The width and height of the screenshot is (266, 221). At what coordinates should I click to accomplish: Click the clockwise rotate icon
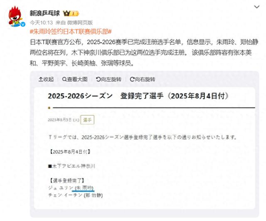click(132, 79)
